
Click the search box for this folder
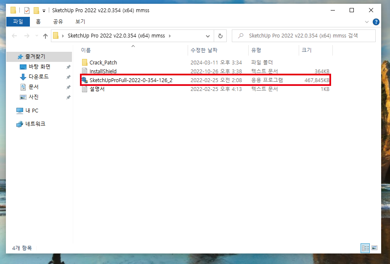click(x=303, y=36)
